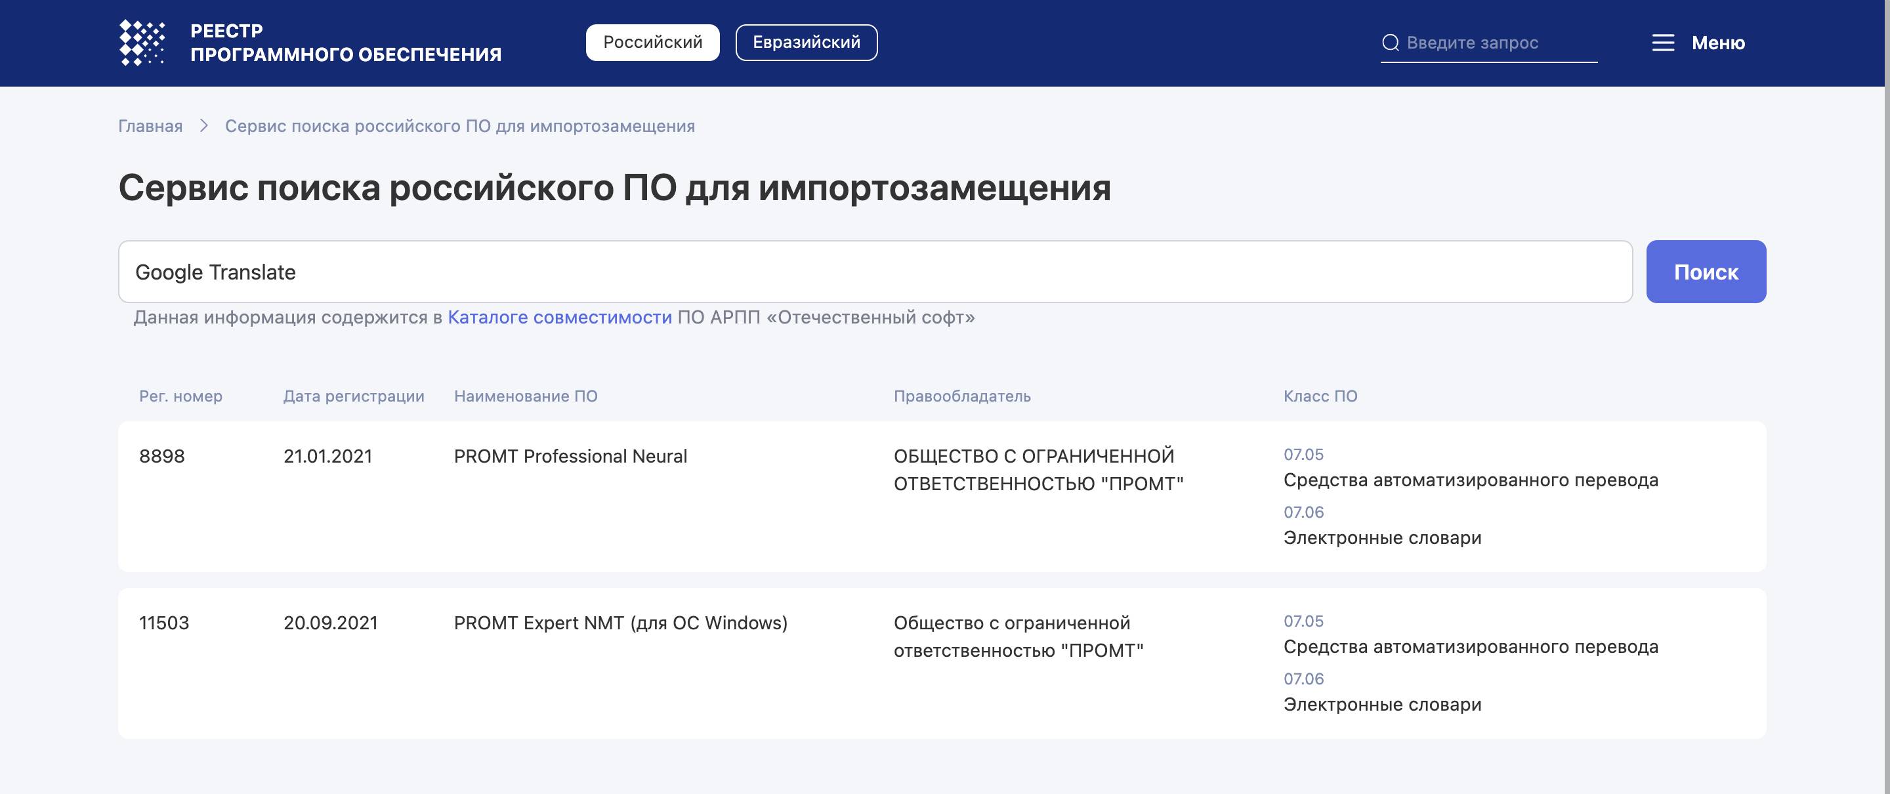Open the Меню label
1890x794 pixels.
coord(1718,43)
